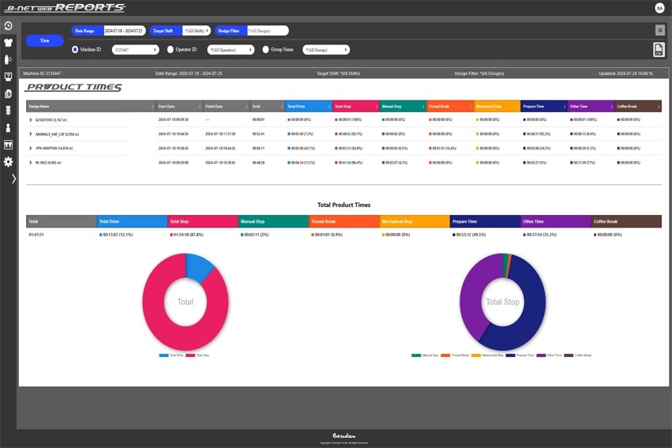Image resolution: width=672 pixels, height=448 pixels.
Task: Expand the sidebar with the chevron arrow
Action: [13, 179]
